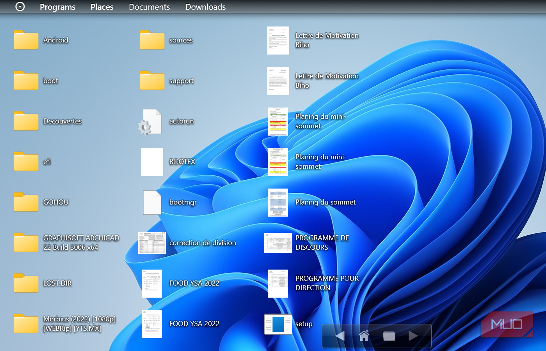
Task: Click the Decouvertes folder icon
Action: [26, 121]
